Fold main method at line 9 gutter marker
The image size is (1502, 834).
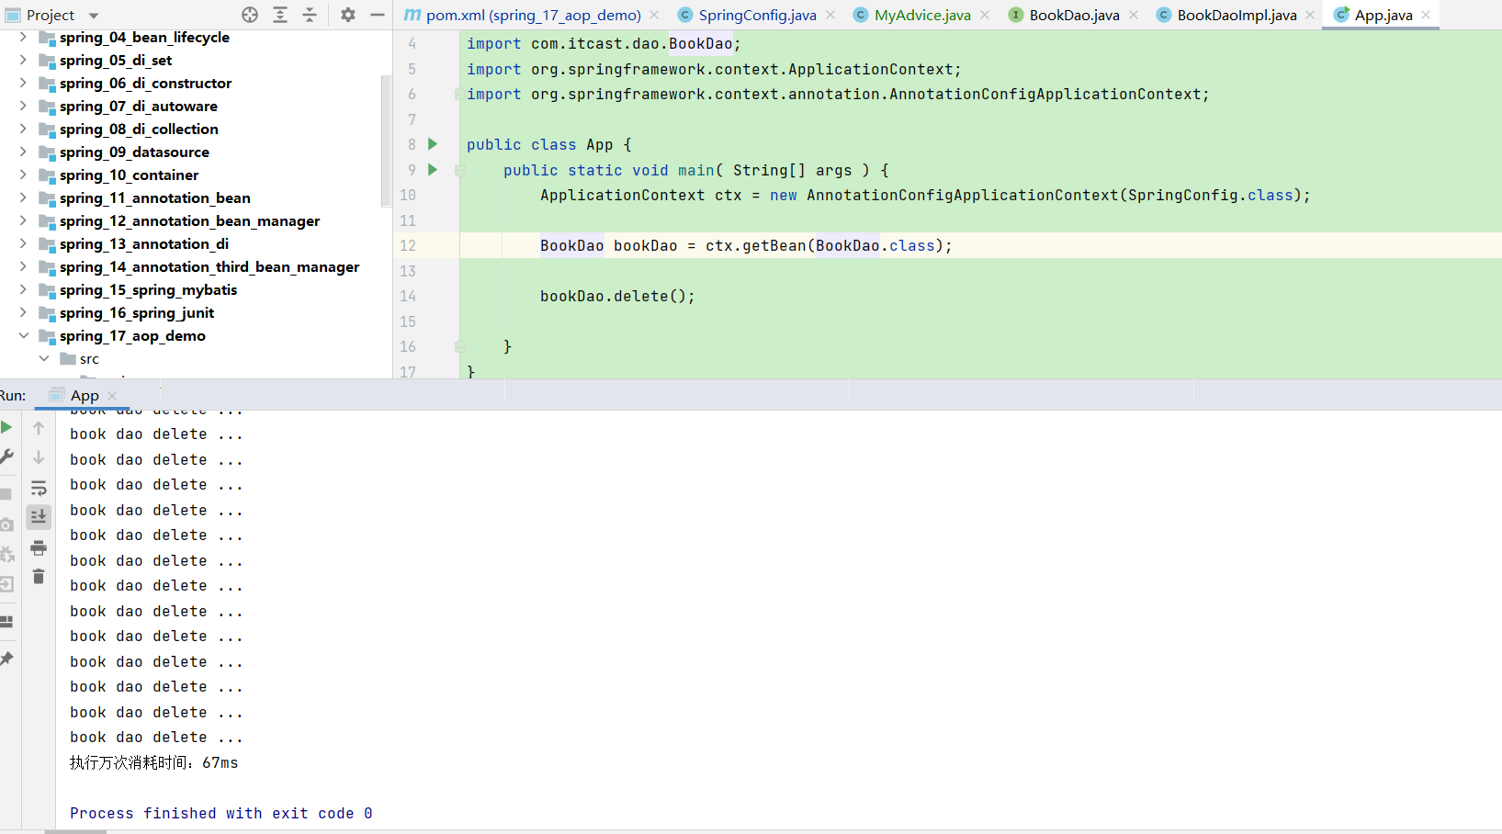click(460, 170)
